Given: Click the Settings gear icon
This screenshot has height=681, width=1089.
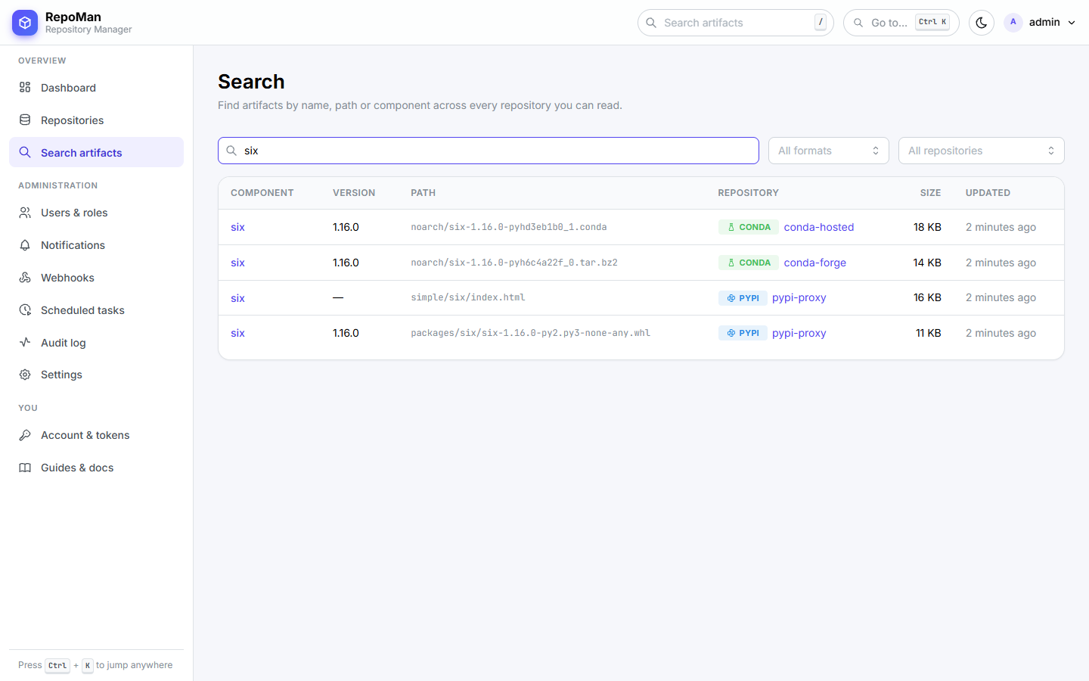Looking at the screenshot, I should (x=25, y=375).
